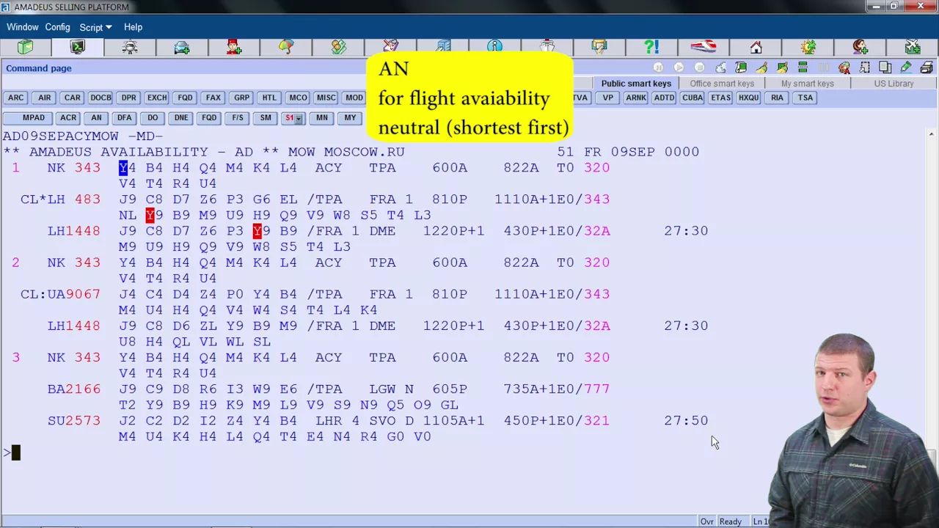939x528 pixels.
Task: Click the UA9067 codeshare flight
Action: [74, 294]
